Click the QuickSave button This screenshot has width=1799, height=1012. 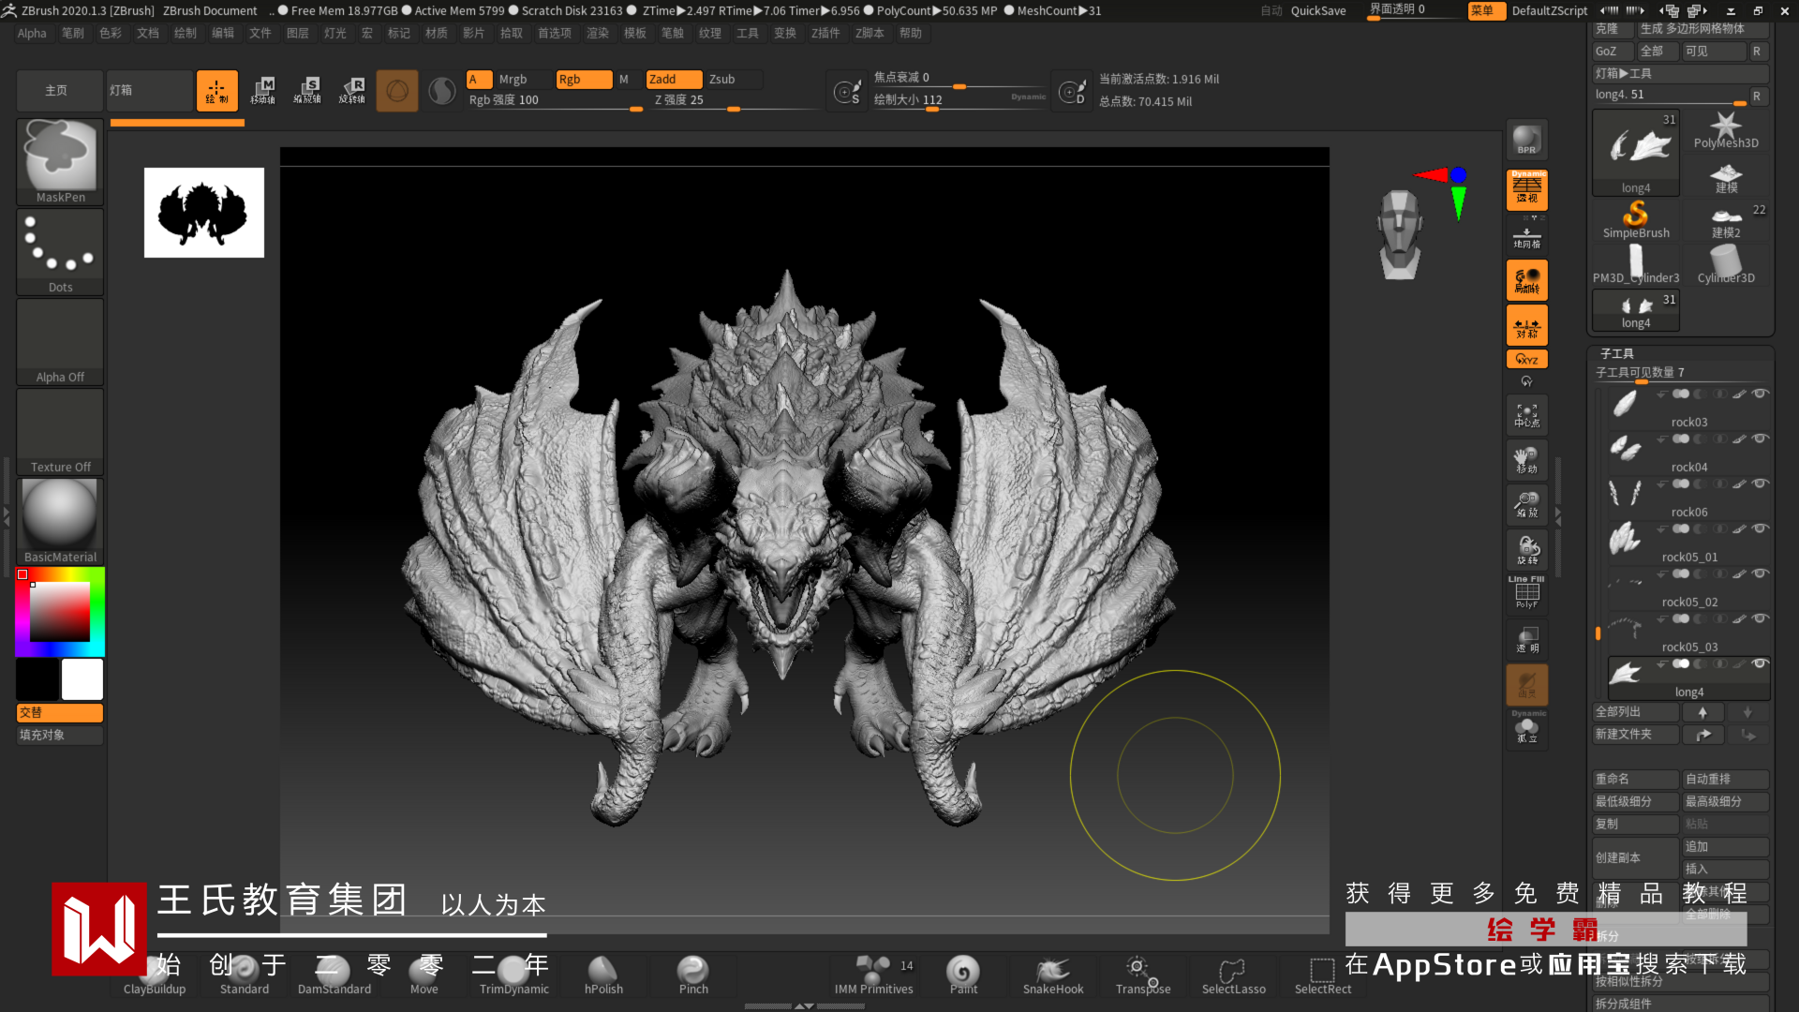pos(1317,10)
